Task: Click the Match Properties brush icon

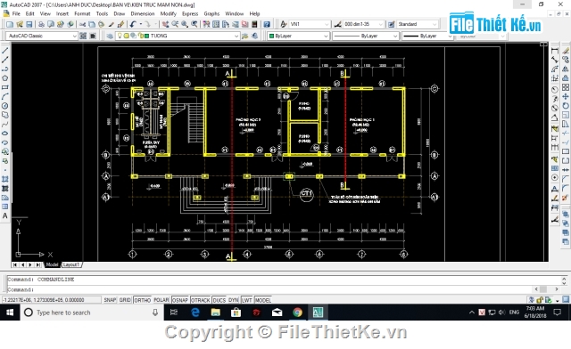Action: [x=120, y=24]
